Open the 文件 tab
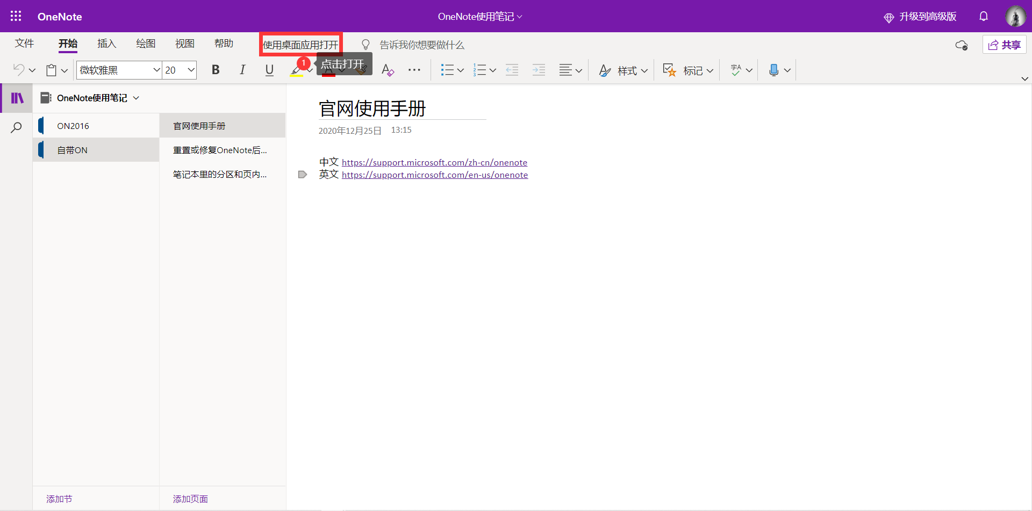Viewport: 1032px width, 511px height. (24, 44)
